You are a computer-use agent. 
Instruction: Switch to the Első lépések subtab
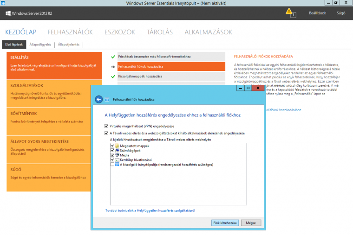[14, 44]
